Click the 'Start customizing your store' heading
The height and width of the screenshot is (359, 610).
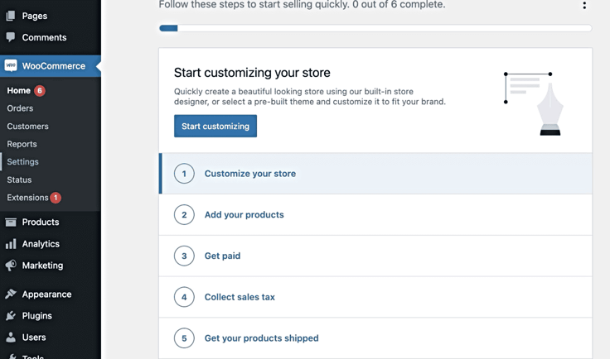252,73
